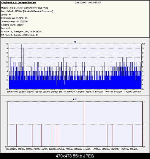Select the ECC blocks sum line
Screen dimensions: 150x159
(x=14, y=18)
